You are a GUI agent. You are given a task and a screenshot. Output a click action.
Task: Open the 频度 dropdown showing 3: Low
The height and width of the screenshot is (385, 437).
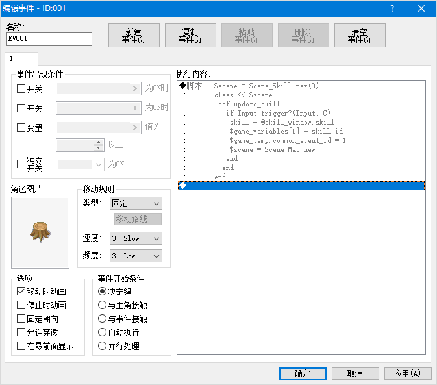[136, 256]
